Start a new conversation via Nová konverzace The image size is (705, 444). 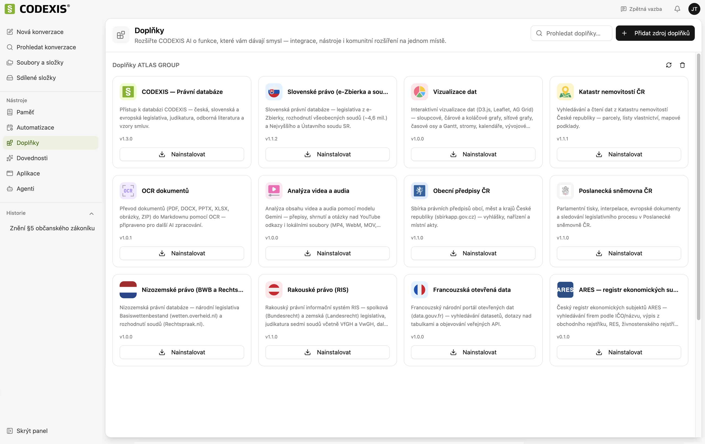click(50, 32)
